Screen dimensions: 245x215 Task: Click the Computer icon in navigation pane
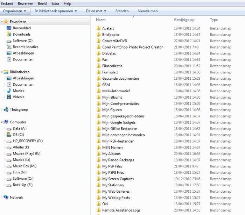point(6,122)
